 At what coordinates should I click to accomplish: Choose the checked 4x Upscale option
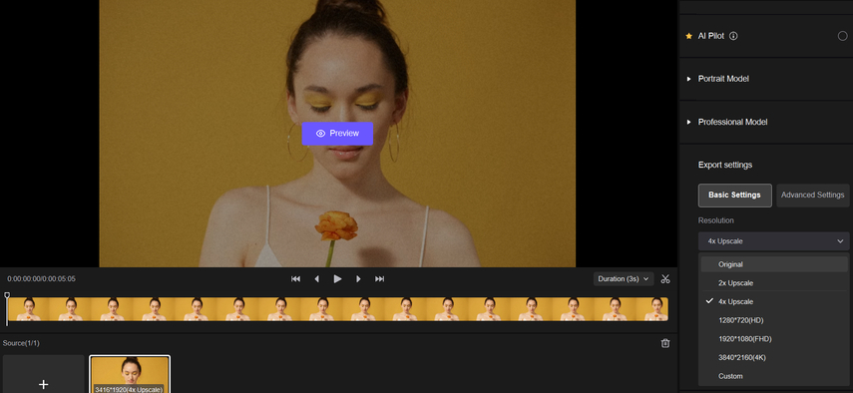[x=773, y=301]
